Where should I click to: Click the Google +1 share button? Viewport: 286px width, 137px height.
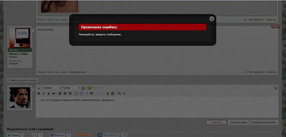(33, 135)
